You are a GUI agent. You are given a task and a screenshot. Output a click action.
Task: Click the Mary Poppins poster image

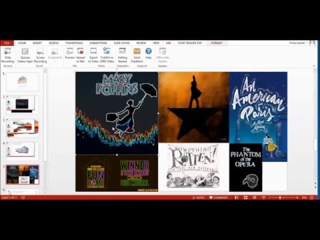(117, 113)
